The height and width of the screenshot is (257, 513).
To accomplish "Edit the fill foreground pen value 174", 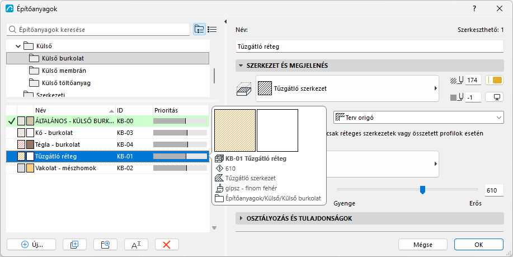I will [473, 80].
